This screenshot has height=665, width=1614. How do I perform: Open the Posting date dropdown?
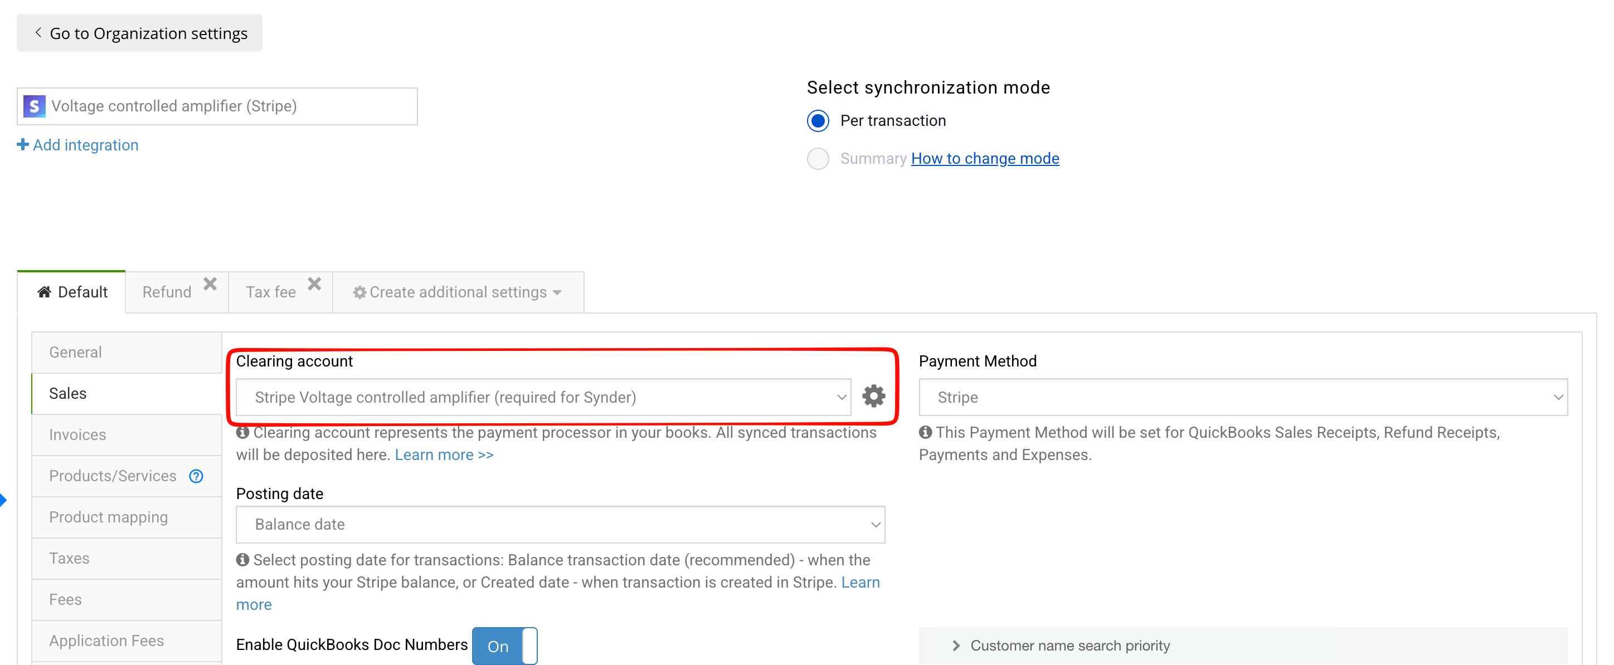[x=560, y=524]
